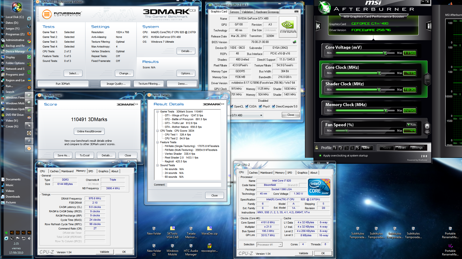462x259 pixels.
Task: Select Afterburner profile slot 1
Action: (x=335, y=148)
